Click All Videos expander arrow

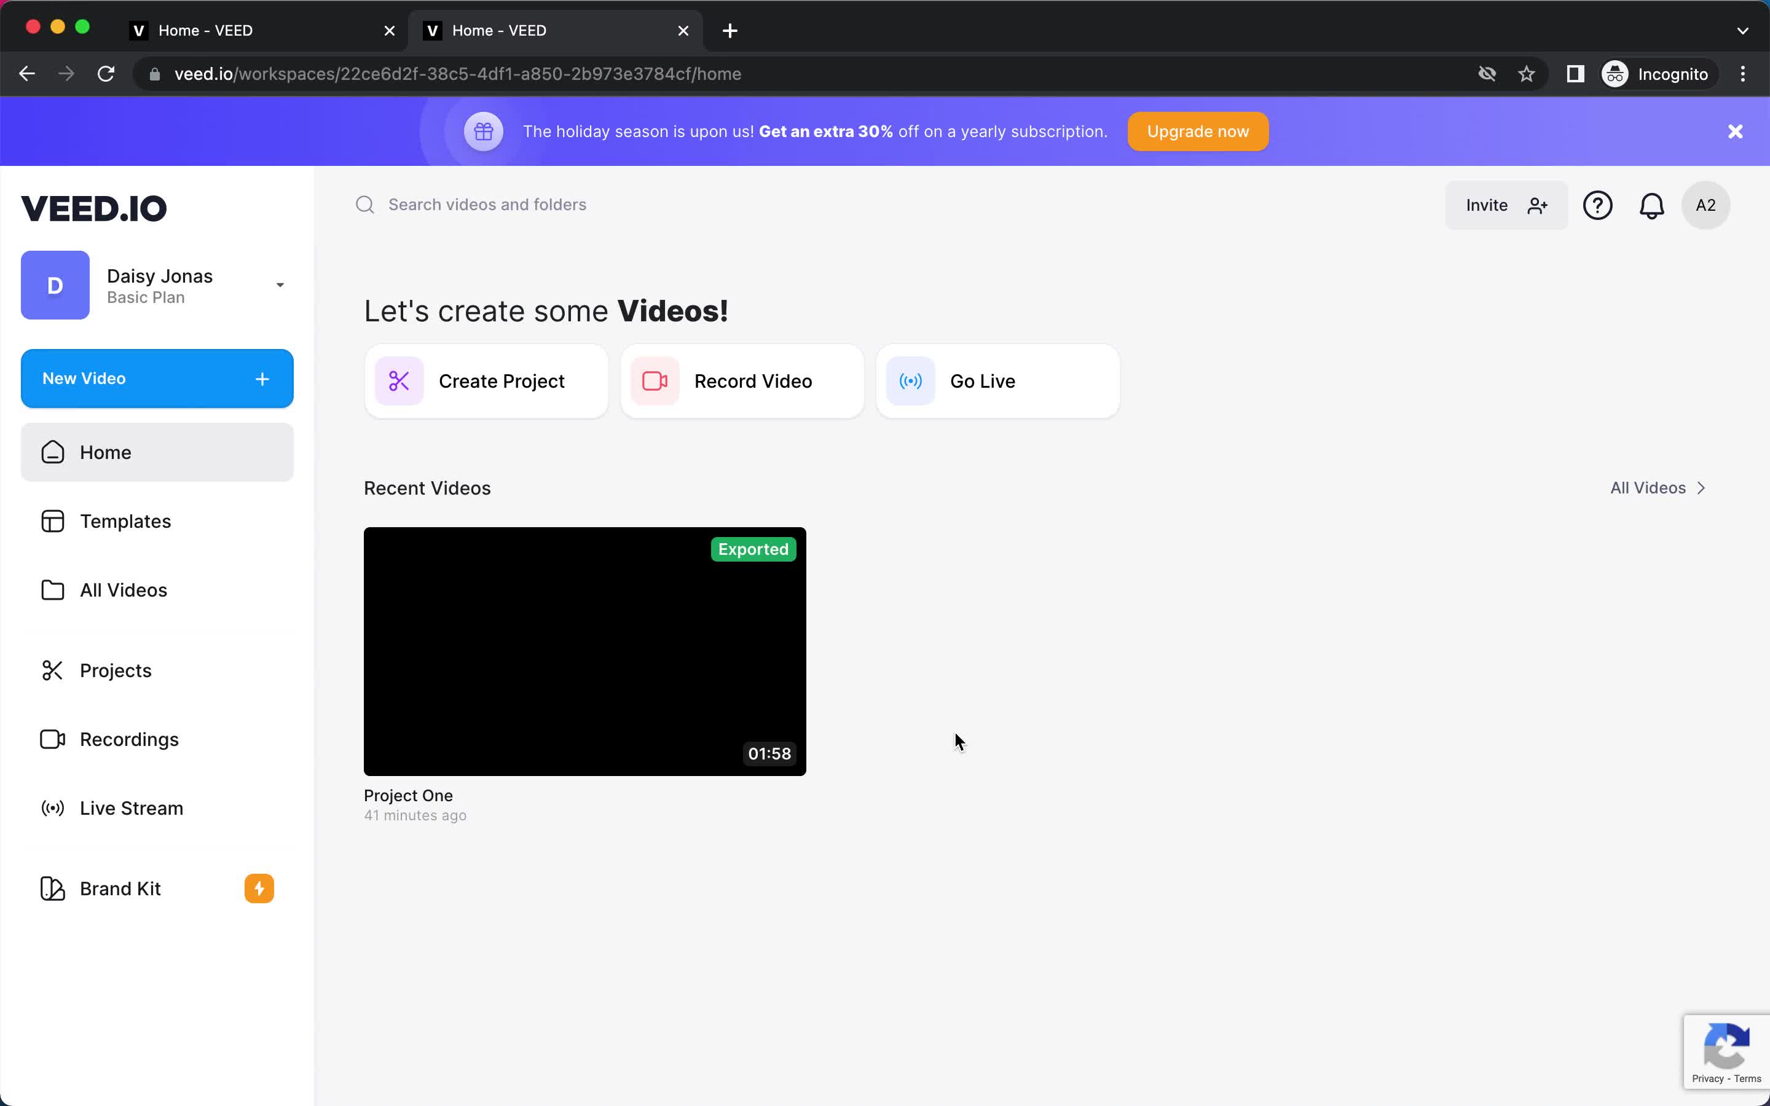tap(1702, 488)
